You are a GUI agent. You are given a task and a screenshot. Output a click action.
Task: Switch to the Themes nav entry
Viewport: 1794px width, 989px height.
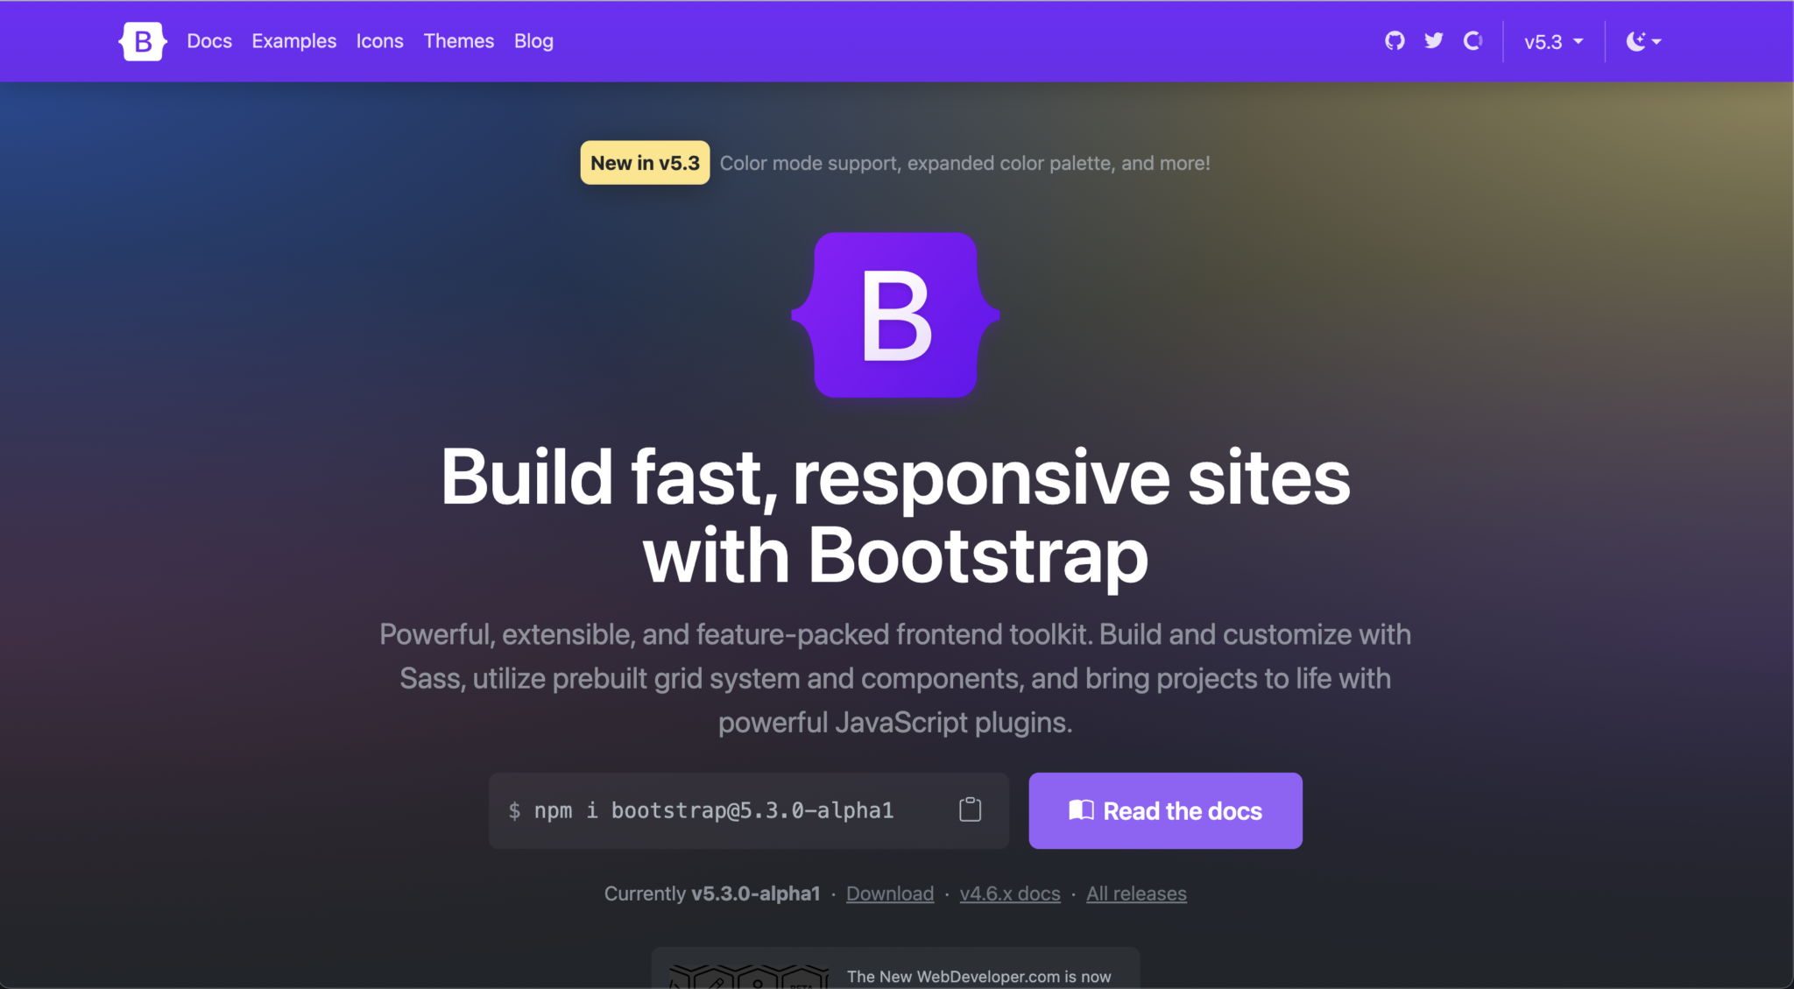pyautogui.click(x=458, y=40)
